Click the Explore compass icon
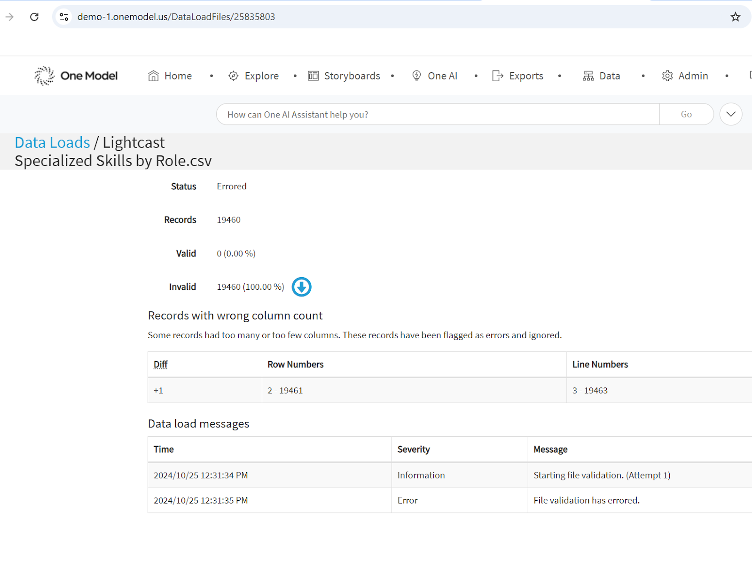The width and height of the screenshot is (752, 566). 233,76
